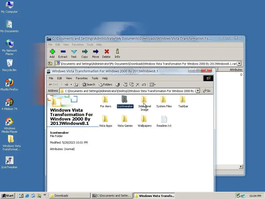Click the taskbar clock

coord(255,196)
